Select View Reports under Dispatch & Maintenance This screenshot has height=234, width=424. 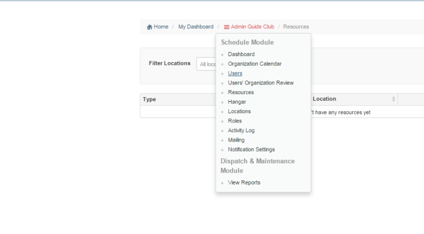pos(244,182)
